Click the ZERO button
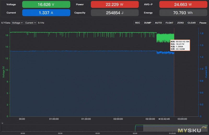Image resolution: width=209 pixels, height=135 pixels. tap(180, 23)
